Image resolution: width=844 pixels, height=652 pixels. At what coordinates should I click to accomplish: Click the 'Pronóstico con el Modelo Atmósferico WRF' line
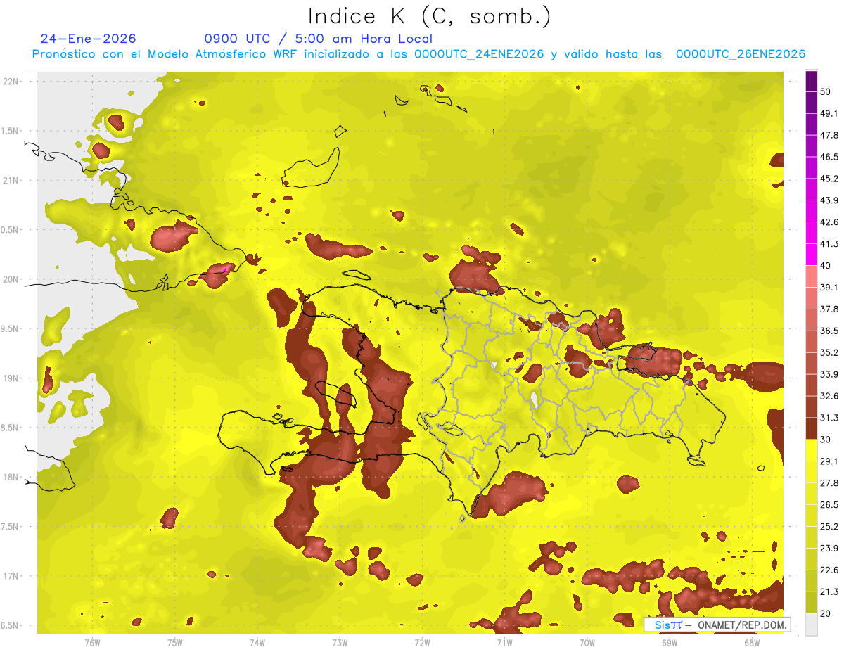418,54
